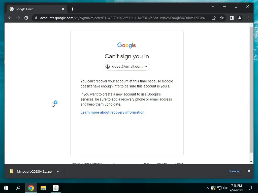The width and height of the screenshot is (258, 193).
Task: Minimize the Chrome window
Action: 224,6
